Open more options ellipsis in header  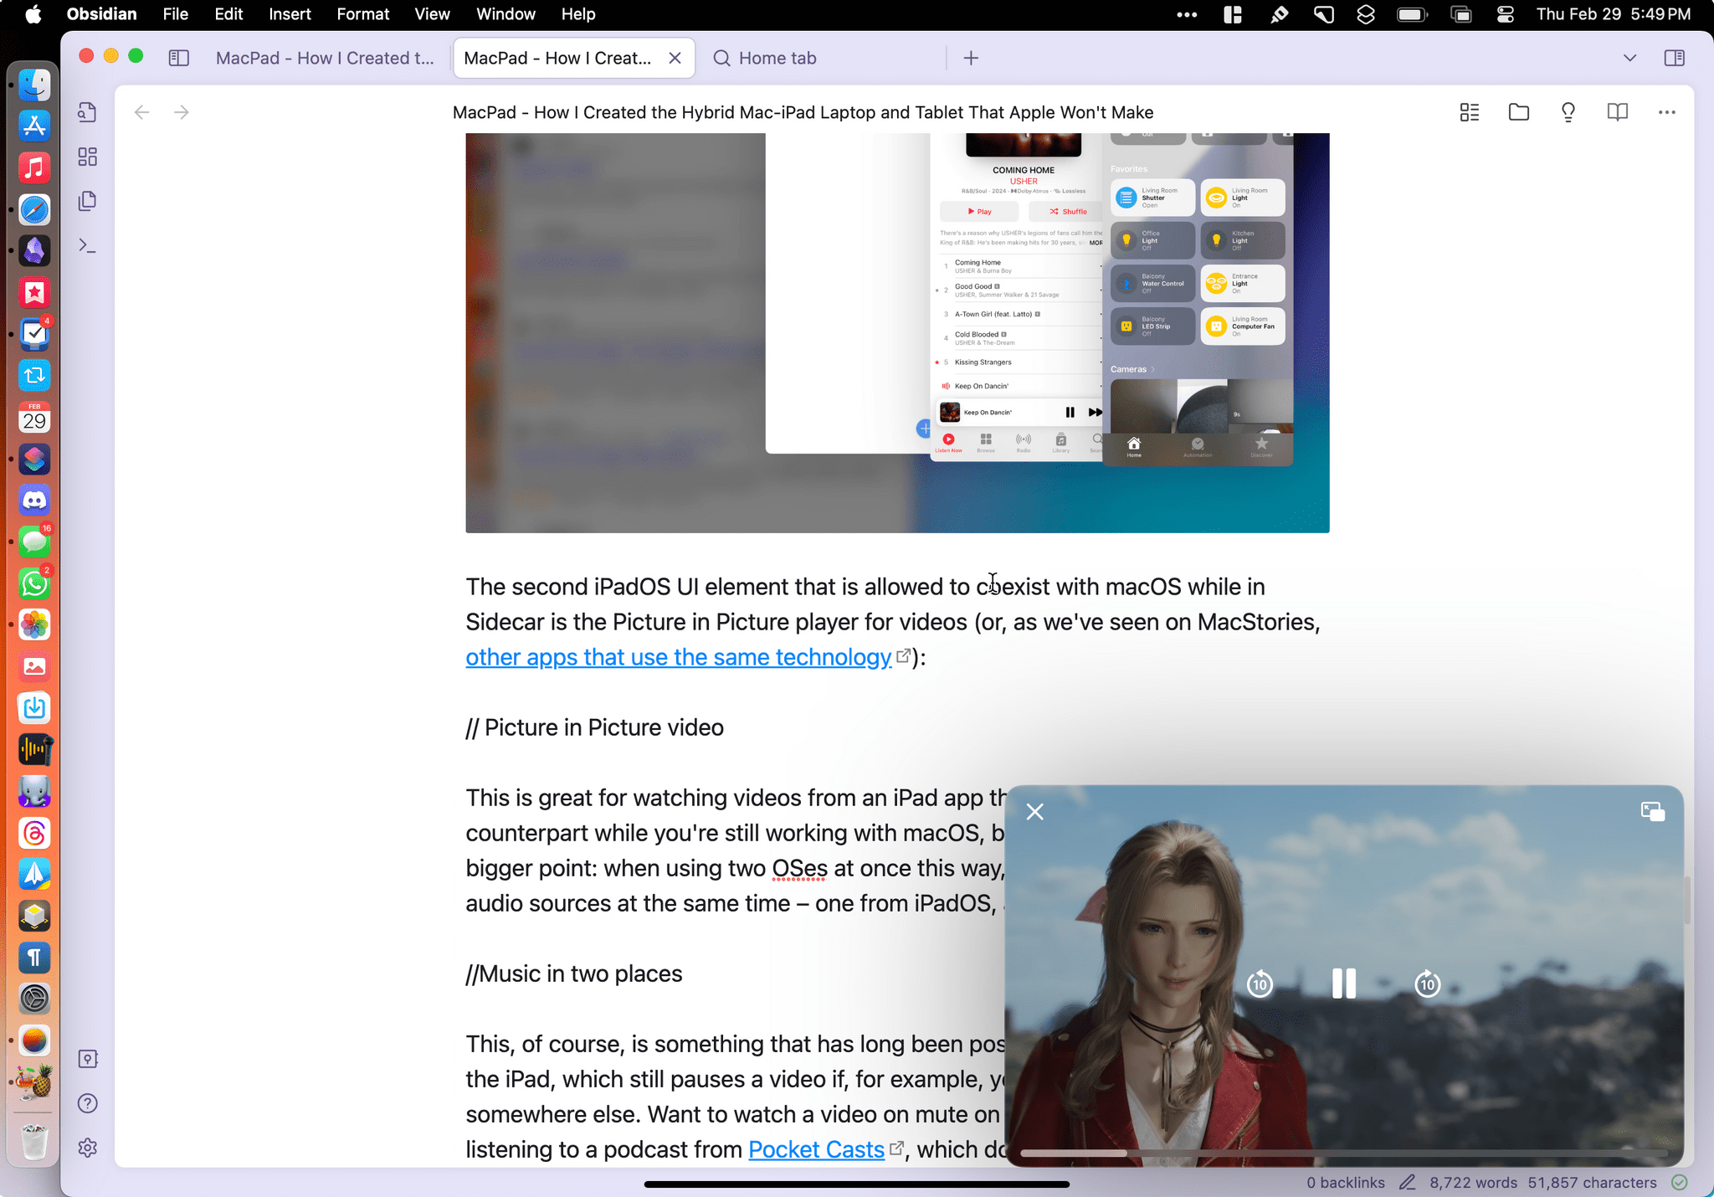[1667, 112]
